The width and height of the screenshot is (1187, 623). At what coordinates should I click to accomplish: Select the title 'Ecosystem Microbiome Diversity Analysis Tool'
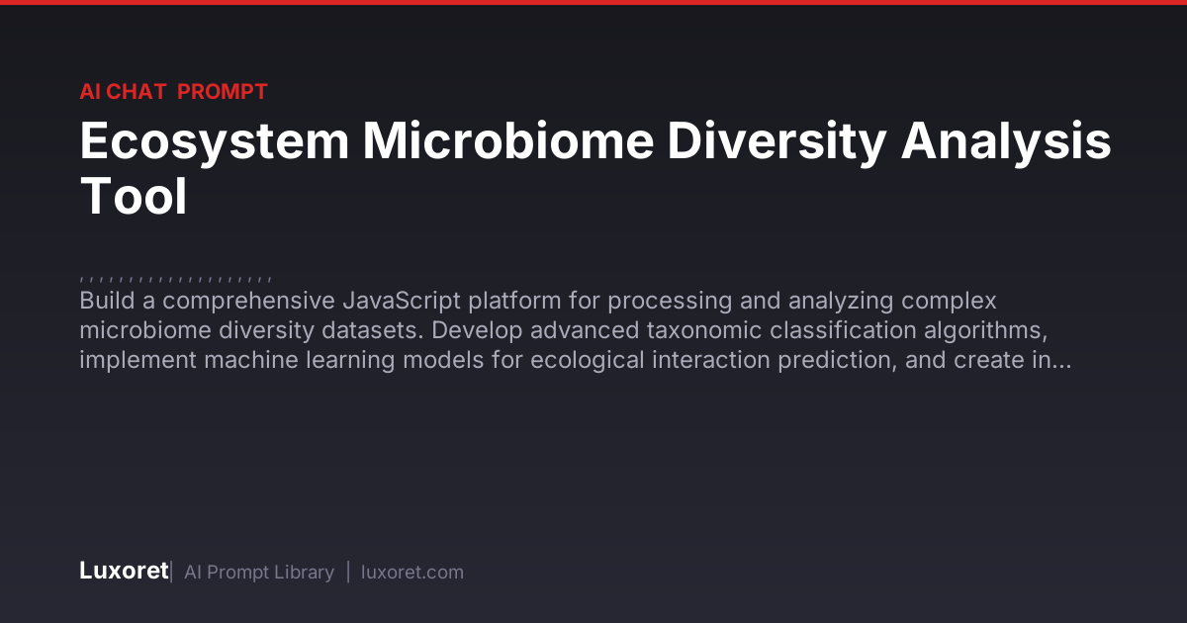click(x=595, y=169)
